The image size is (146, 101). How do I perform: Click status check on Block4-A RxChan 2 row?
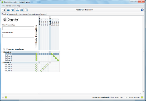36,58
